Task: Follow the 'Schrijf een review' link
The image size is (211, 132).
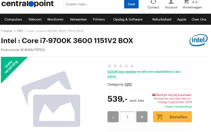Action: [x=121, y=71]
